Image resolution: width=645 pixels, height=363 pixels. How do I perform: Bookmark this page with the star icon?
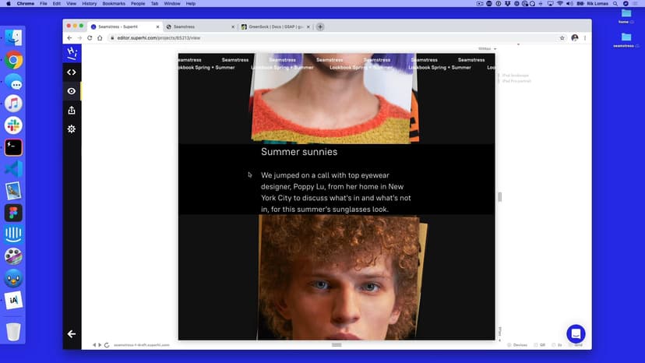point(562,37)
